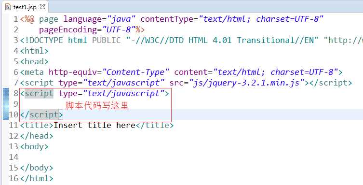
Task: Click the opening head tag on line 5
Action: tap(34, 62)
